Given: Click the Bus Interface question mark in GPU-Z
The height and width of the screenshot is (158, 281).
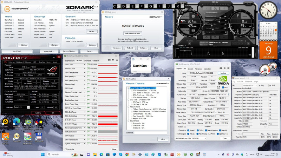Looking at the screenshot, I should tap(228, 94).
